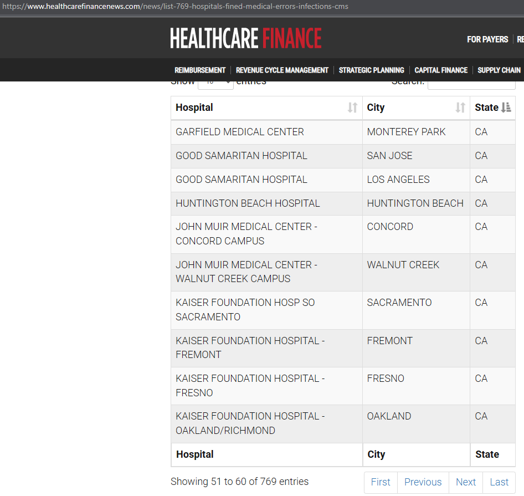Sort table by Hospital column icon
Image resolution: width=524 pixels, height=496 pixels.
pyautogui.click(x=352, y=108)
